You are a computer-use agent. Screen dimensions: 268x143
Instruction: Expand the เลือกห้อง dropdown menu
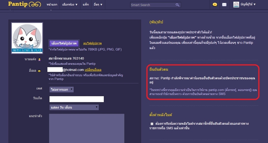70,5
